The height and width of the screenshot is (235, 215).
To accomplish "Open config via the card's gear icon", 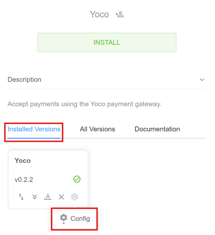I will pyautogui.click(x=75, y=197).
